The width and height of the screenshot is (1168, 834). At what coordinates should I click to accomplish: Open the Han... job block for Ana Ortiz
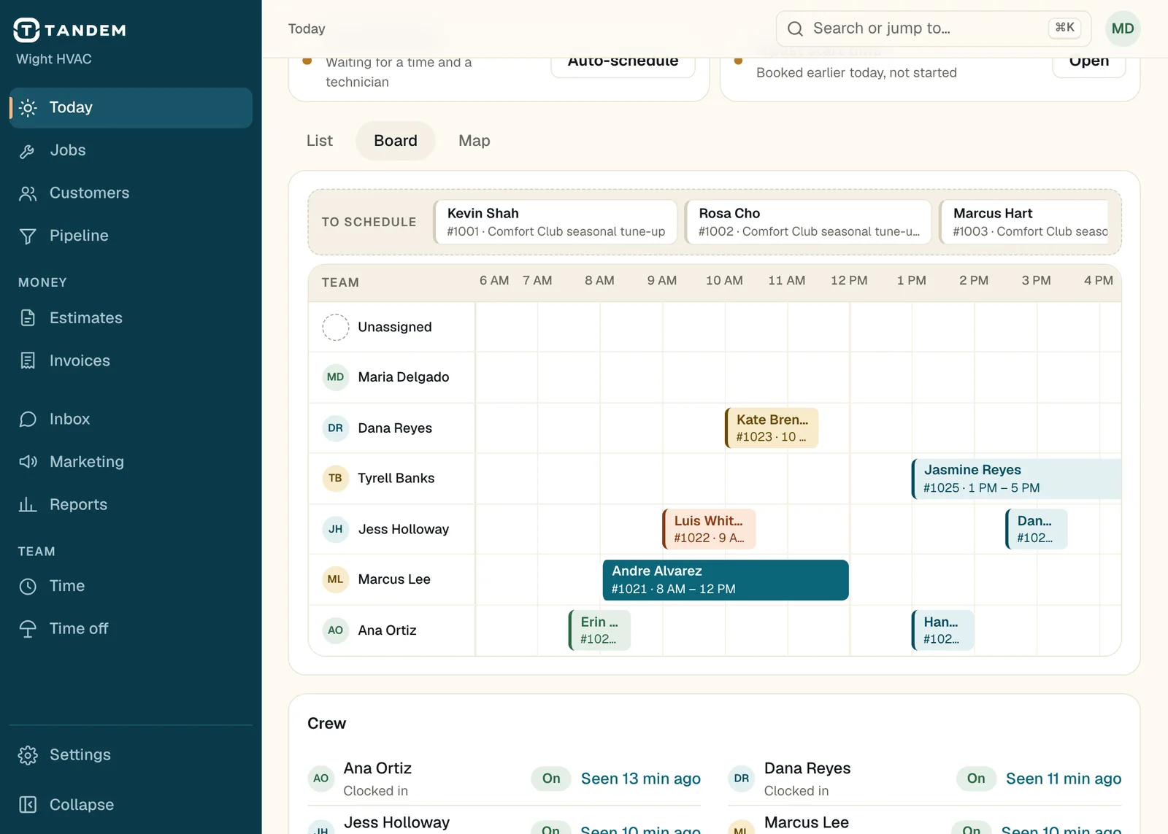pos(942,630)
